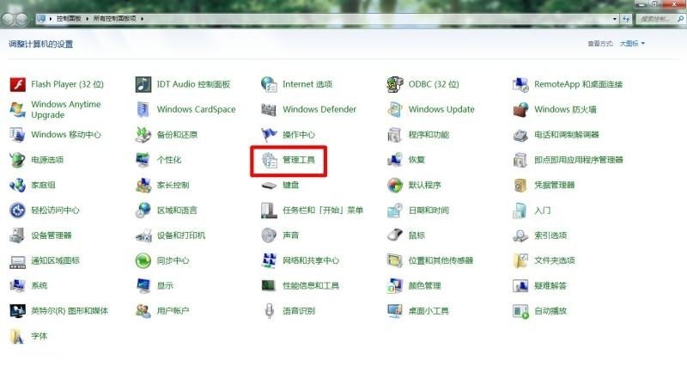Go forward with the navigation forward arrow
Image resolution: width=687 pixels, height=366 pixels.
(21, 19)
